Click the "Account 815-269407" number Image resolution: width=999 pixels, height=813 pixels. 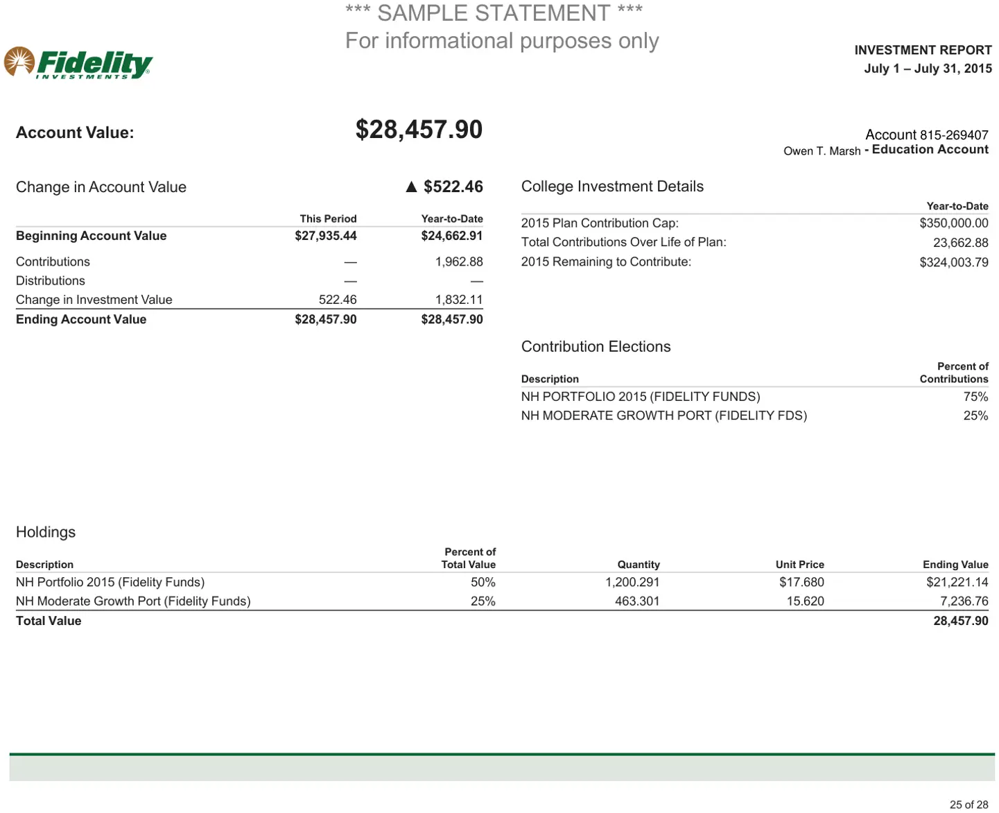927,135
